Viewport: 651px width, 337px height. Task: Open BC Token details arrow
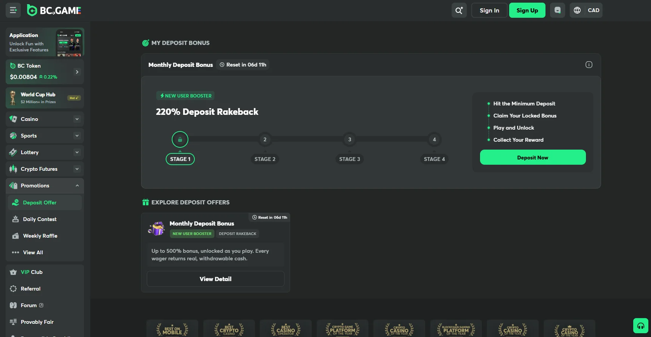coord(77,72)
